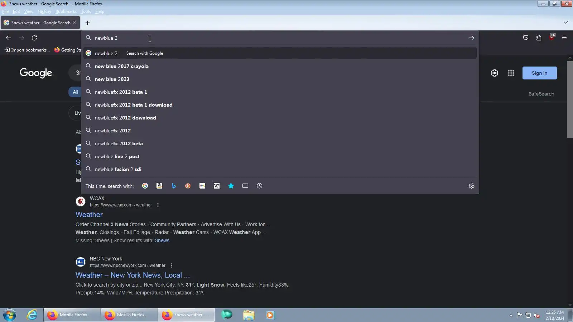Open Import bookmarks toolbar item
The height and width of the screenshot is (322, 573).
(27, 50)
